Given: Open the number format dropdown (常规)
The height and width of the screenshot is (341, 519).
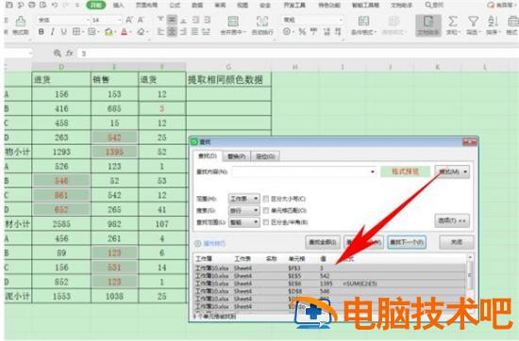Looking at the screenshot, I should point(341,20).
